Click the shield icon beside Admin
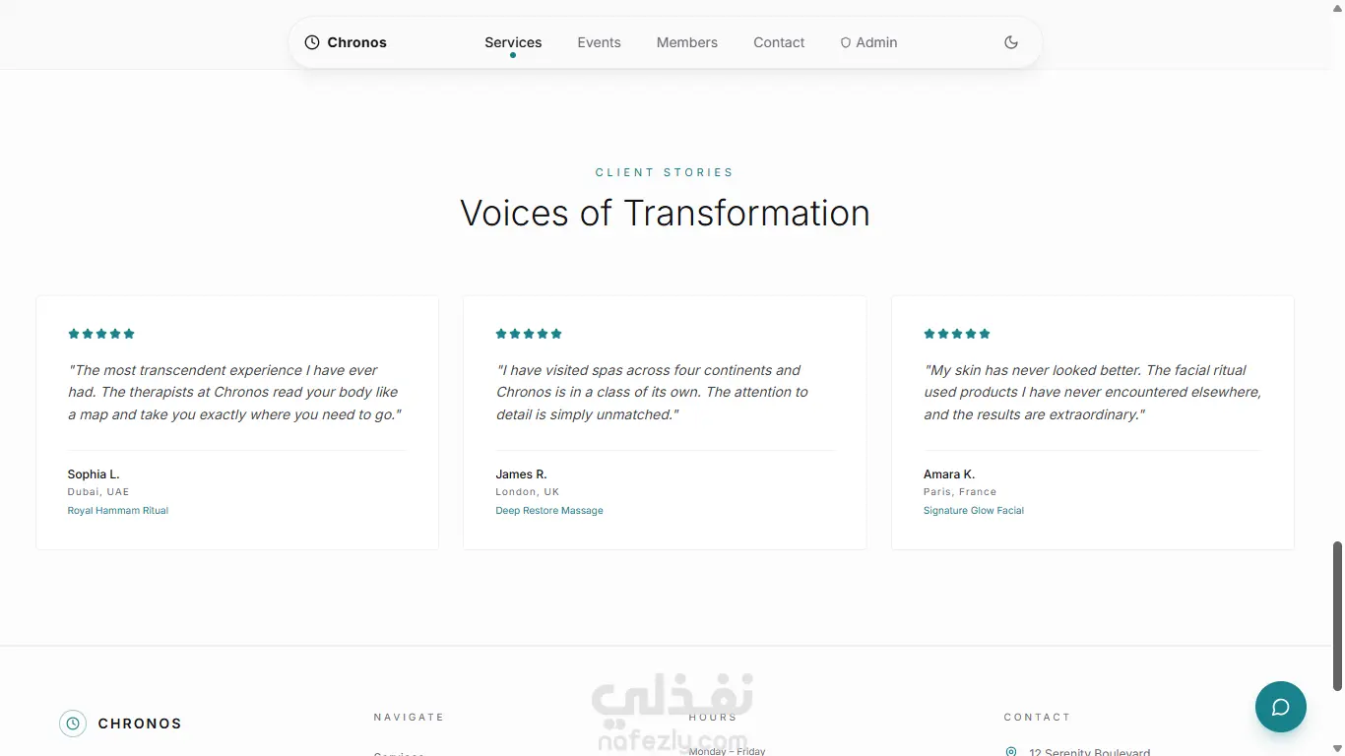Viewport: 1345px width, 756px height. tap(845, 42)
